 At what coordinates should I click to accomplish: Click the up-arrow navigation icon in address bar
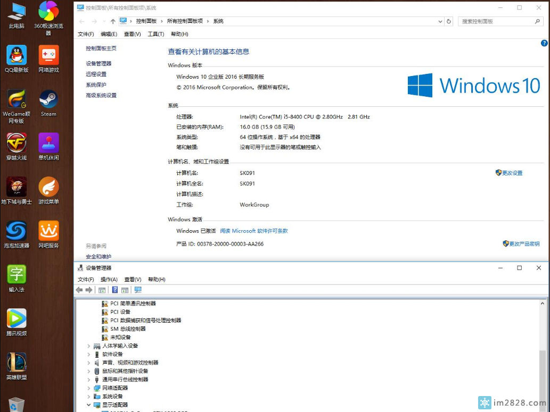point(113,21)
